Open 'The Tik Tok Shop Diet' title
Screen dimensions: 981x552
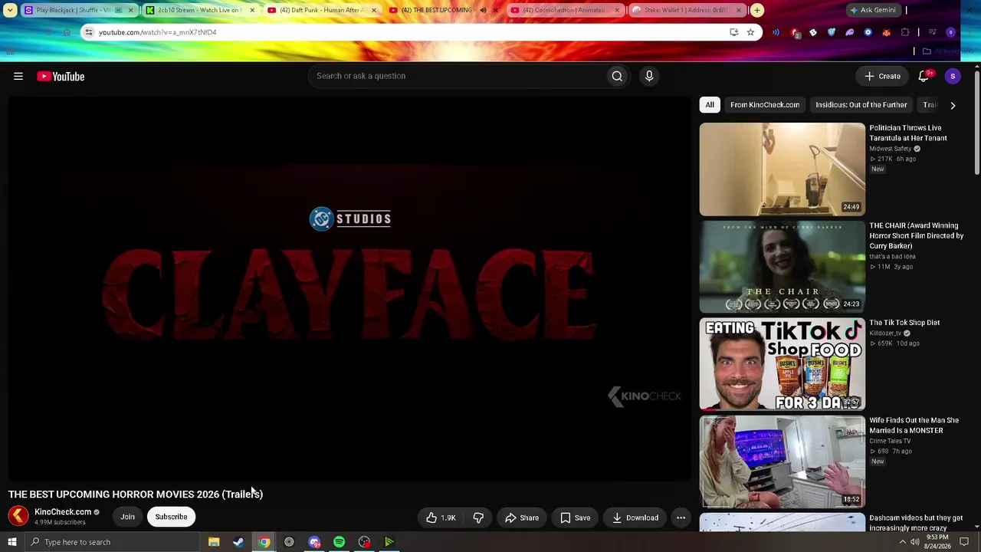(x=904, y=323)
